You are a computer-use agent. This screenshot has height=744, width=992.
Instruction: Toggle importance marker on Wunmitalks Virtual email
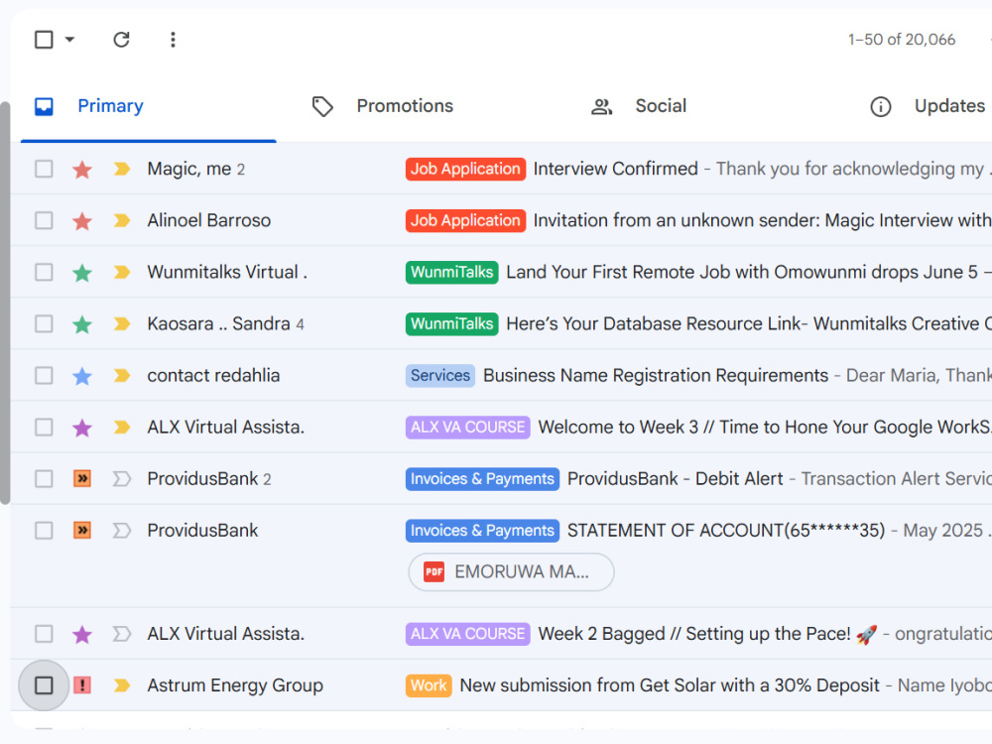121,273
